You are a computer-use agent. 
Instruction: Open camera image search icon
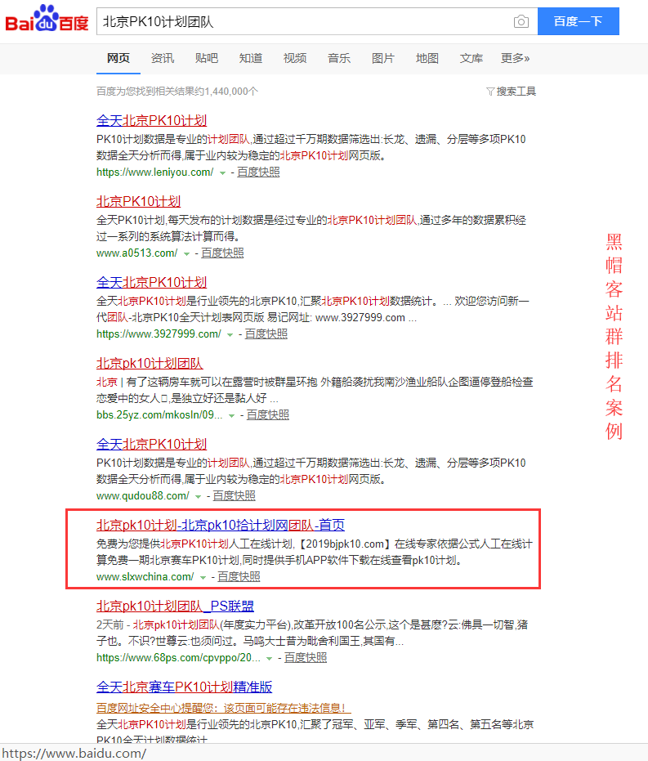pyautogui.click(x=521, y=21)
